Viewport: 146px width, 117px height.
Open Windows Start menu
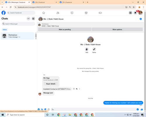point(3,115)
